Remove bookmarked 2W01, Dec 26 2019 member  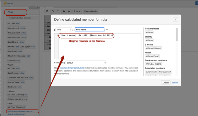(26, 99)
